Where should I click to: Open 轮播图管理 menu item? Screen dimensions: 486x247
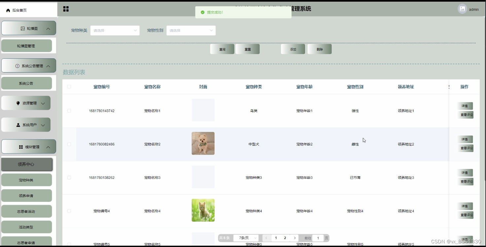[x=26, y=46]
